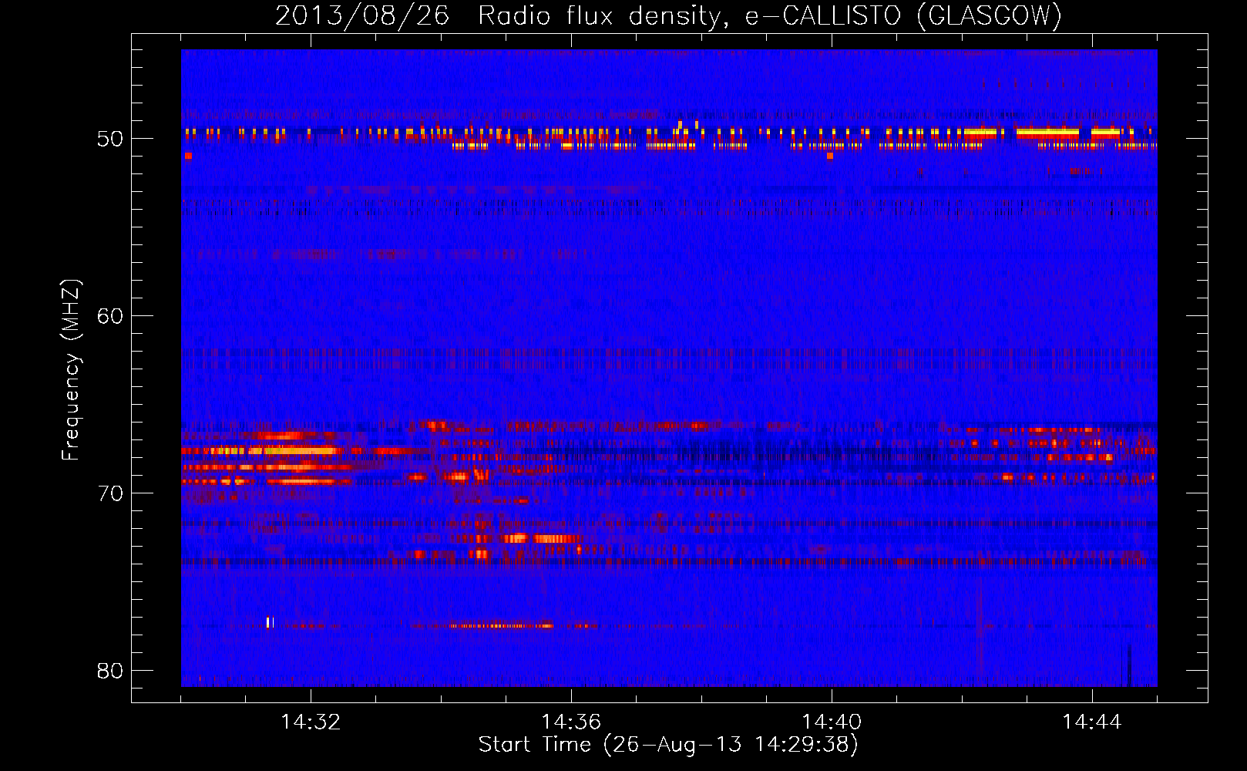Click the 'Start Time (26-Aug-13 14:29:38)' label
The width and height of the screenshot is (1247, 771).
point(668,745)
